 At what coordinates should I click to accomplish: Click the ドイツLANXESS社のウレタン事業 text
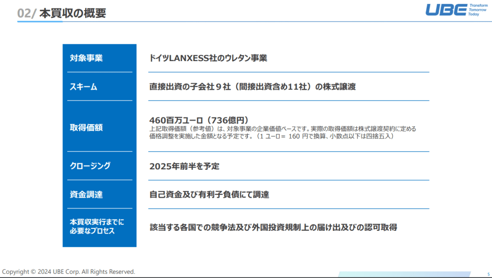point(208,58)
